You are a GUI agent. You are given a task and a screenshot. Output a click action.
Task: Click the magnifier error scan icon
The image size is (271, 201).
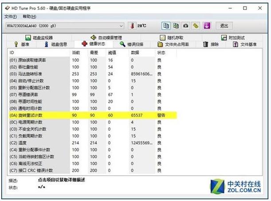122,44
